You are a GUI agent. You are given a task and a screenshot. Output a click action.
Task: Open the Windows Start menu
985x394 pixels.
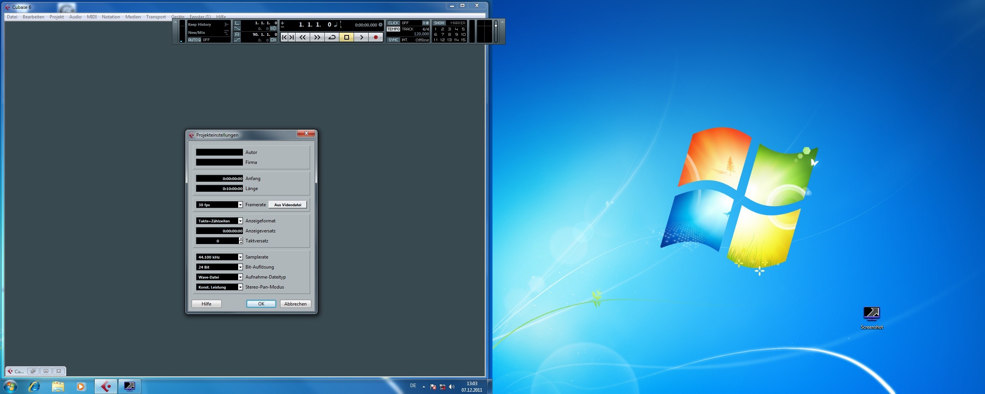(10, 386)
